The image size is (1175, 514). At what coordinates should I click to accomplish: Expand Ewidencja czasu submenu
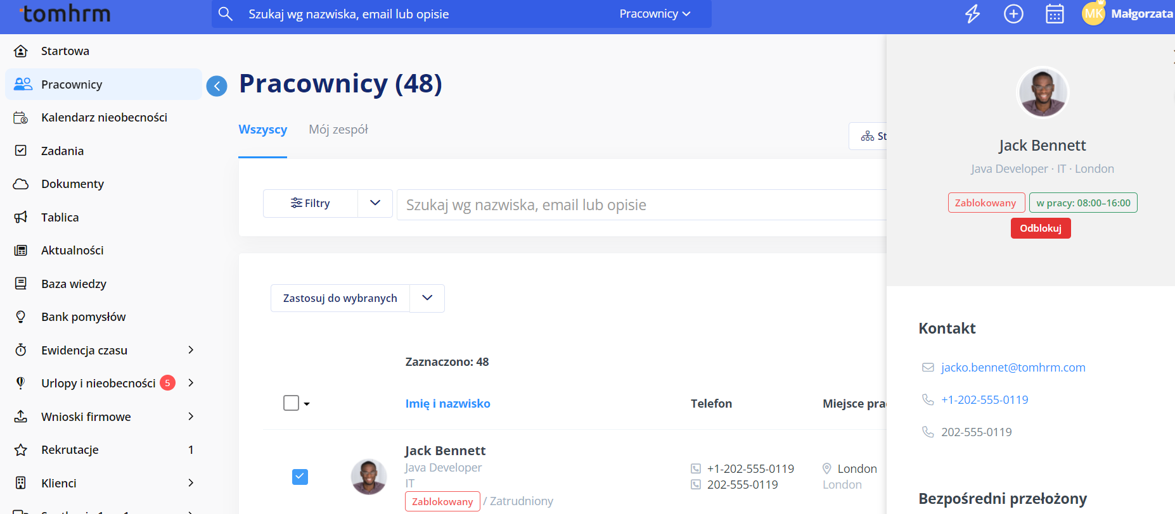tap(191, 350)
